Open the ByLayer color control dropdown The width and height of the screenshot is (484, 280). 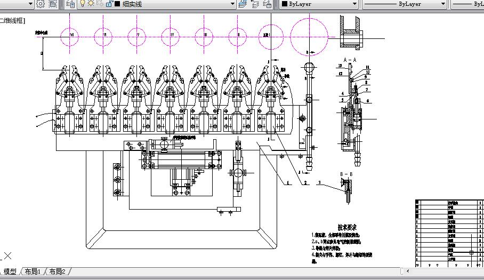(x=319, y=4)
